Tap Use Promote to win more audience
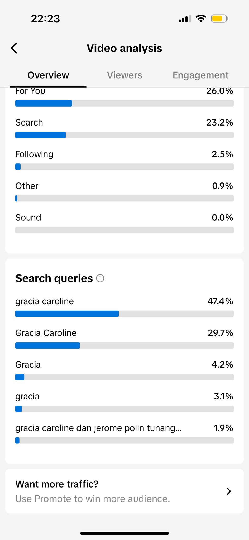Screen dimensions: 249x540 (93, 499)
